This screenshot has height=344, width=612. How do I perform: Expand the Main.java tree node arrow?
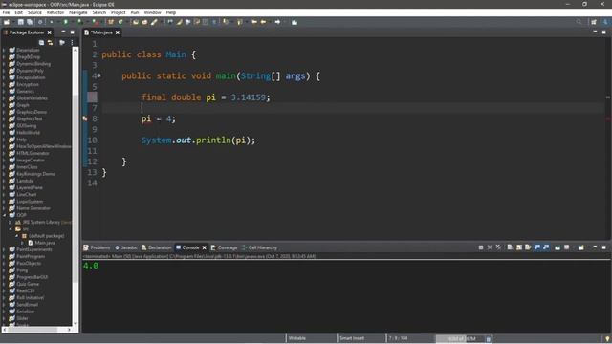point(23,243)
